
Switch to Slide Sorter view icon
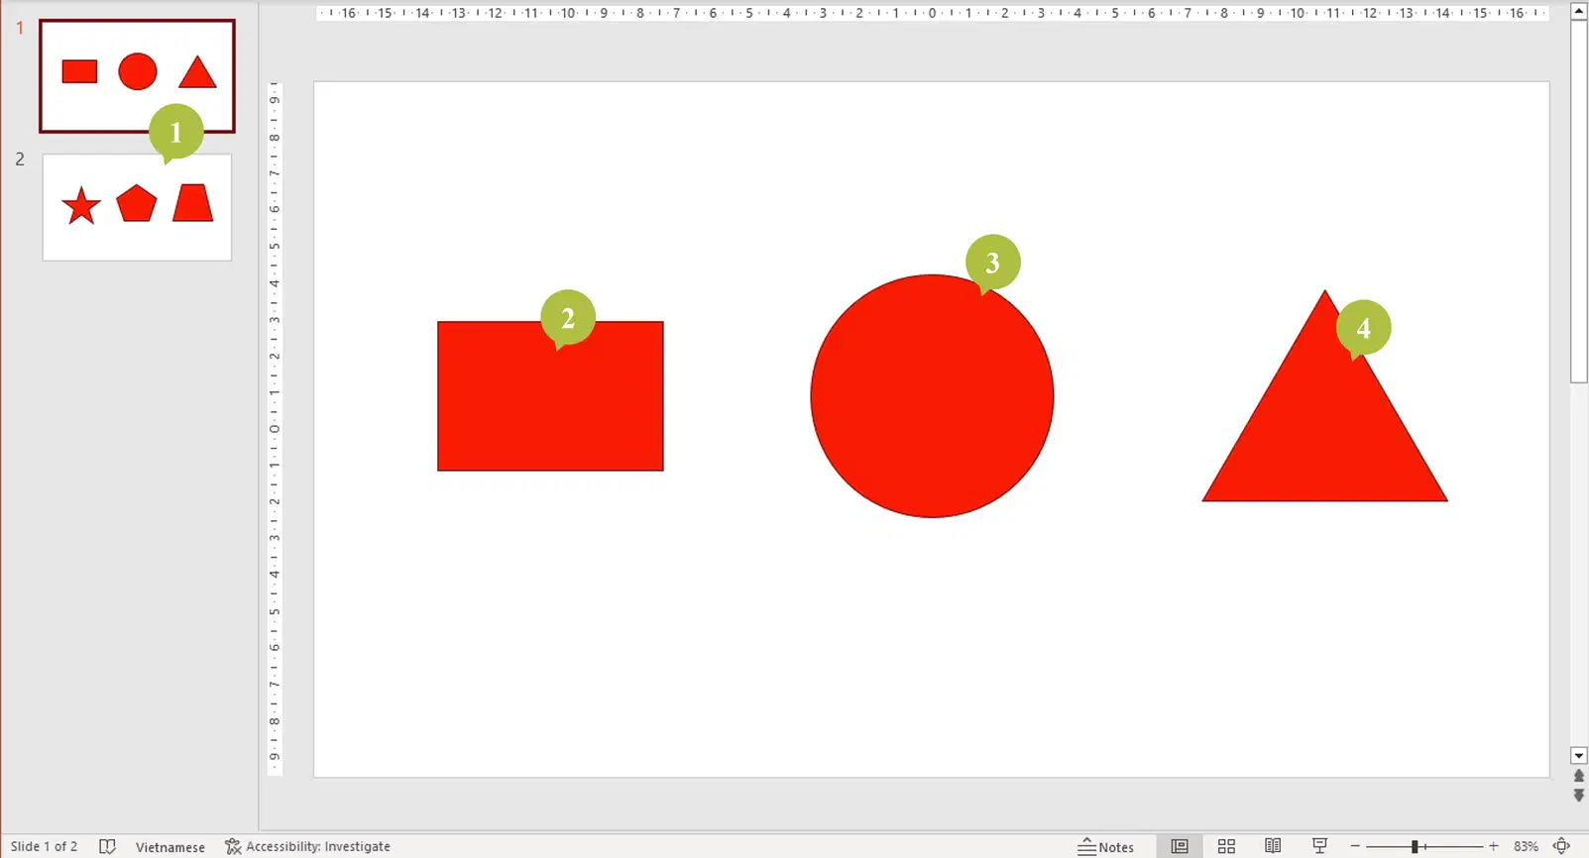point(1226,846)
